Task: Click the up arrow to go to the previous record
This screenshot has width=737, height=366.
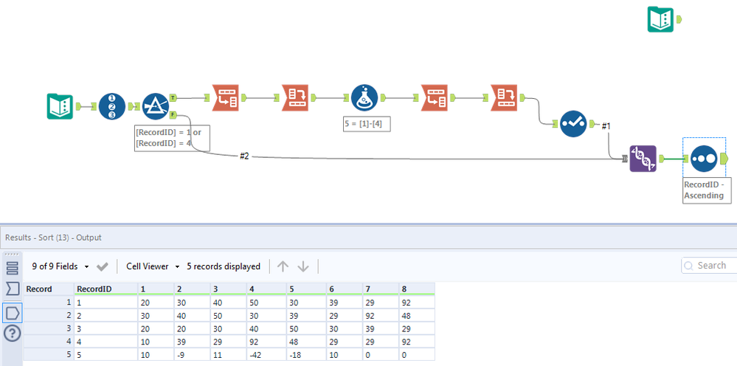Action: click(x=283, y=266)
